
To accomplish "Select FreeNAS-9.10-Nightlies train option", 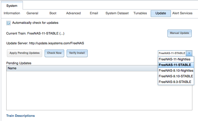I will pyautogui.click(x=176, y=70).
